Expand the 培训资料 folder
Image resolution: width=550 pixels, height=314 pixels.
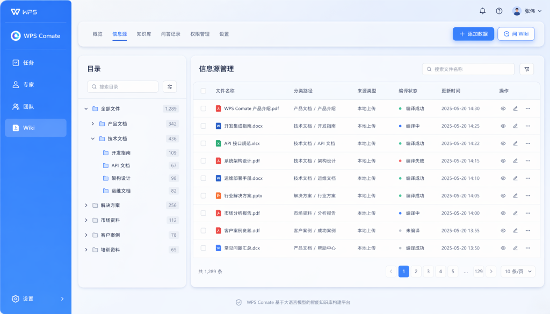pyautogui.click(x=86, y=250)
